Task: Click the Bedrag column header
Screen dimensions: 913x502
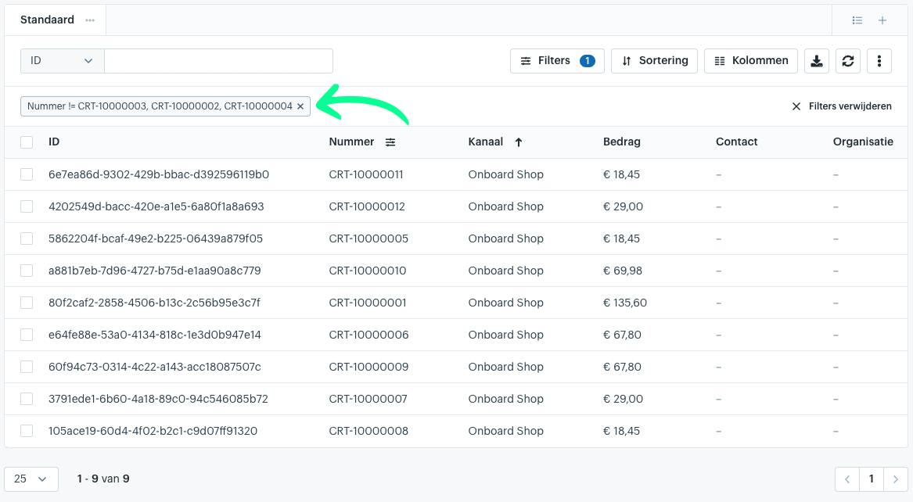Action: (622, 142)
